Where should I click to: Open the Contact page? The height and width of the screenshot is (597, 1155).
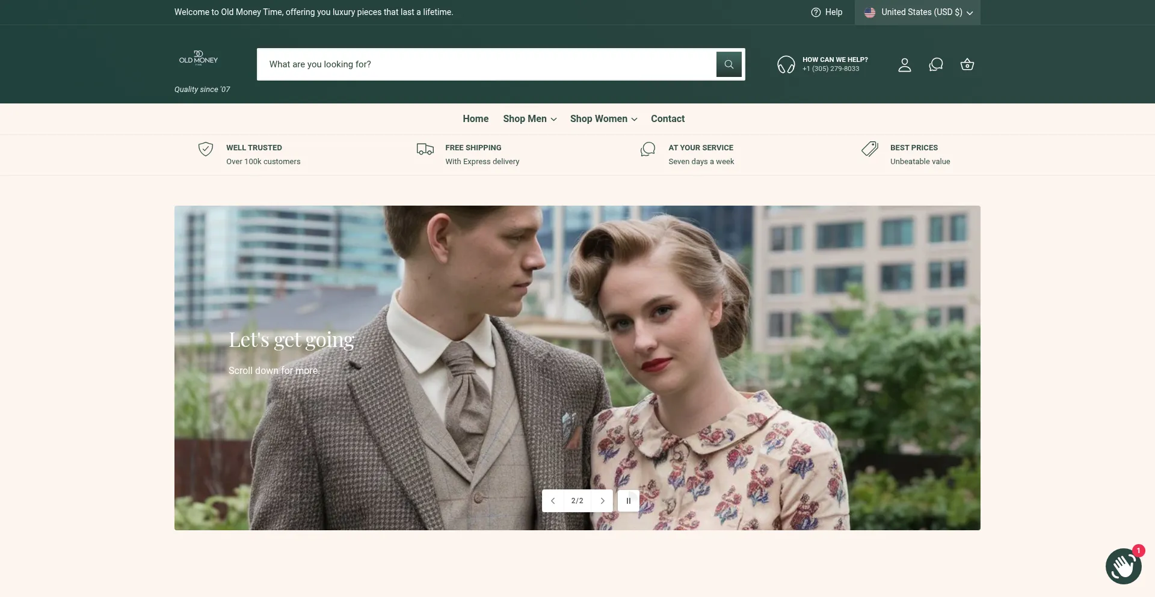pyautogui.click(x=667, y=118)
